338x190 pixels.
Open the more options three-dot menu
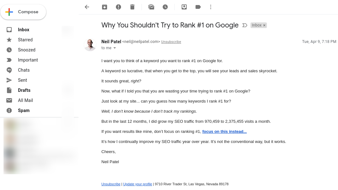pyautogui.click(x=210, y=7)
